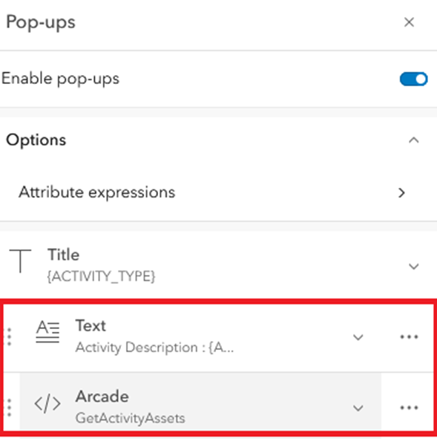Expand the Arcade element chevron
Image resolution: width=437 pixels, height=439 pixels.
pos(358,408)
